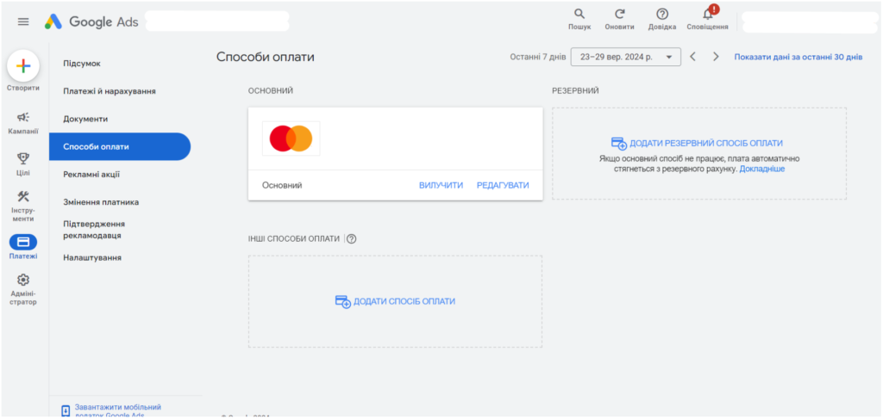Viewport: 883px width, 419px height.
Task: Click Показати дані за останні 30 днів
Action: (x=798, y=57)
